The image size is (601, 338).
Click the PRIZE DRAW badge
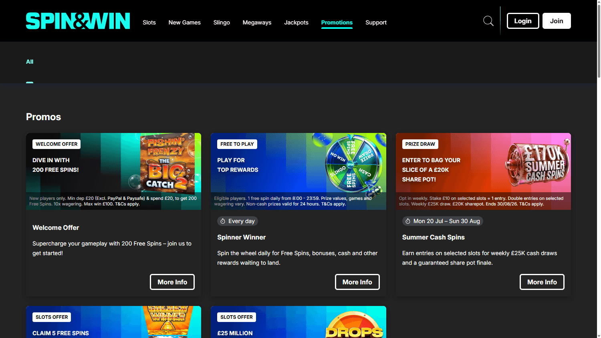coord(420,144)
